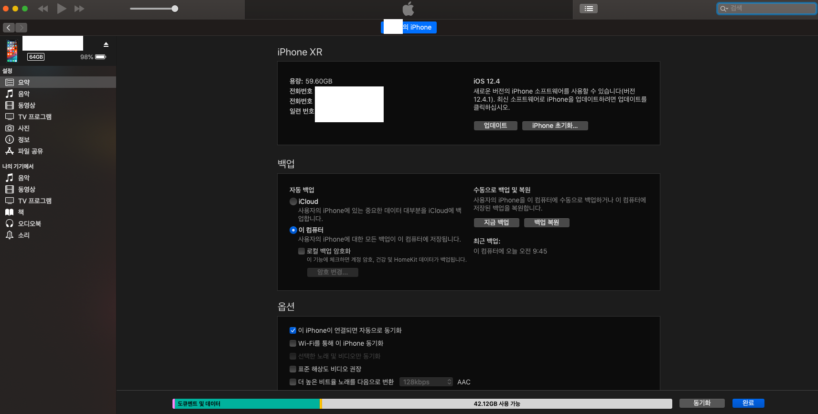Select the iCloud backup radio button
This screenshot has height=414, width=818.
click(x=293, y=202)
